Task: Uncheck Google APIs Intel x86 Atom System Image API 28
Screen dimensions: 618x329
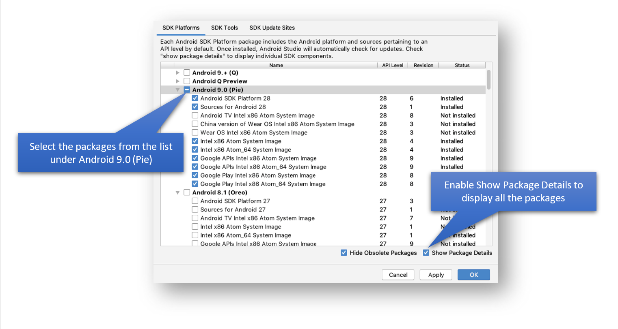Action: click(x=195, y=158)
